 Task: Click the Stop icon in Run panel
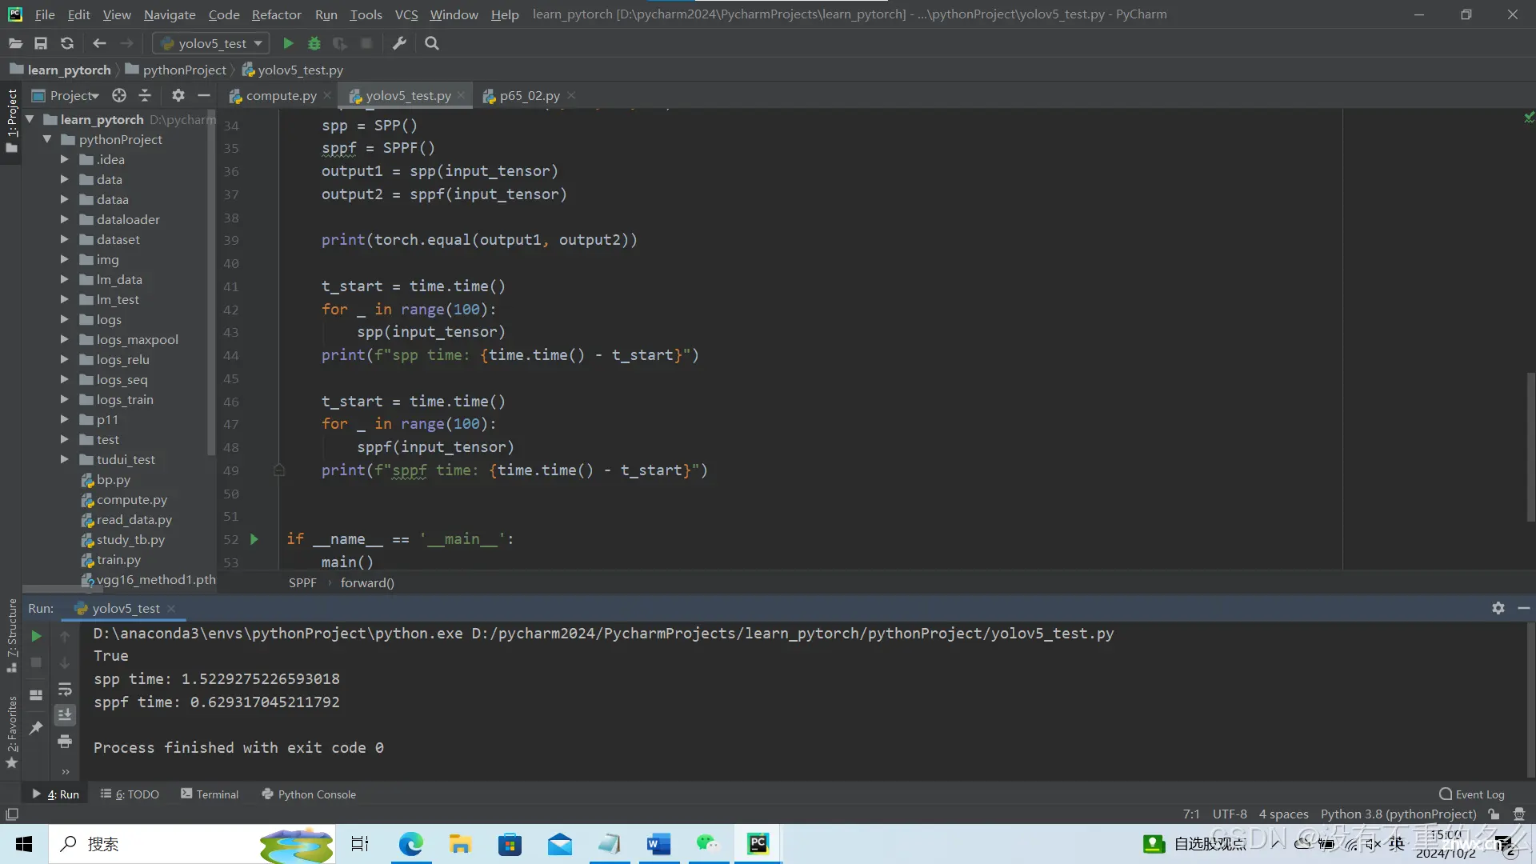pyautogui.click(x=36, y=662)
